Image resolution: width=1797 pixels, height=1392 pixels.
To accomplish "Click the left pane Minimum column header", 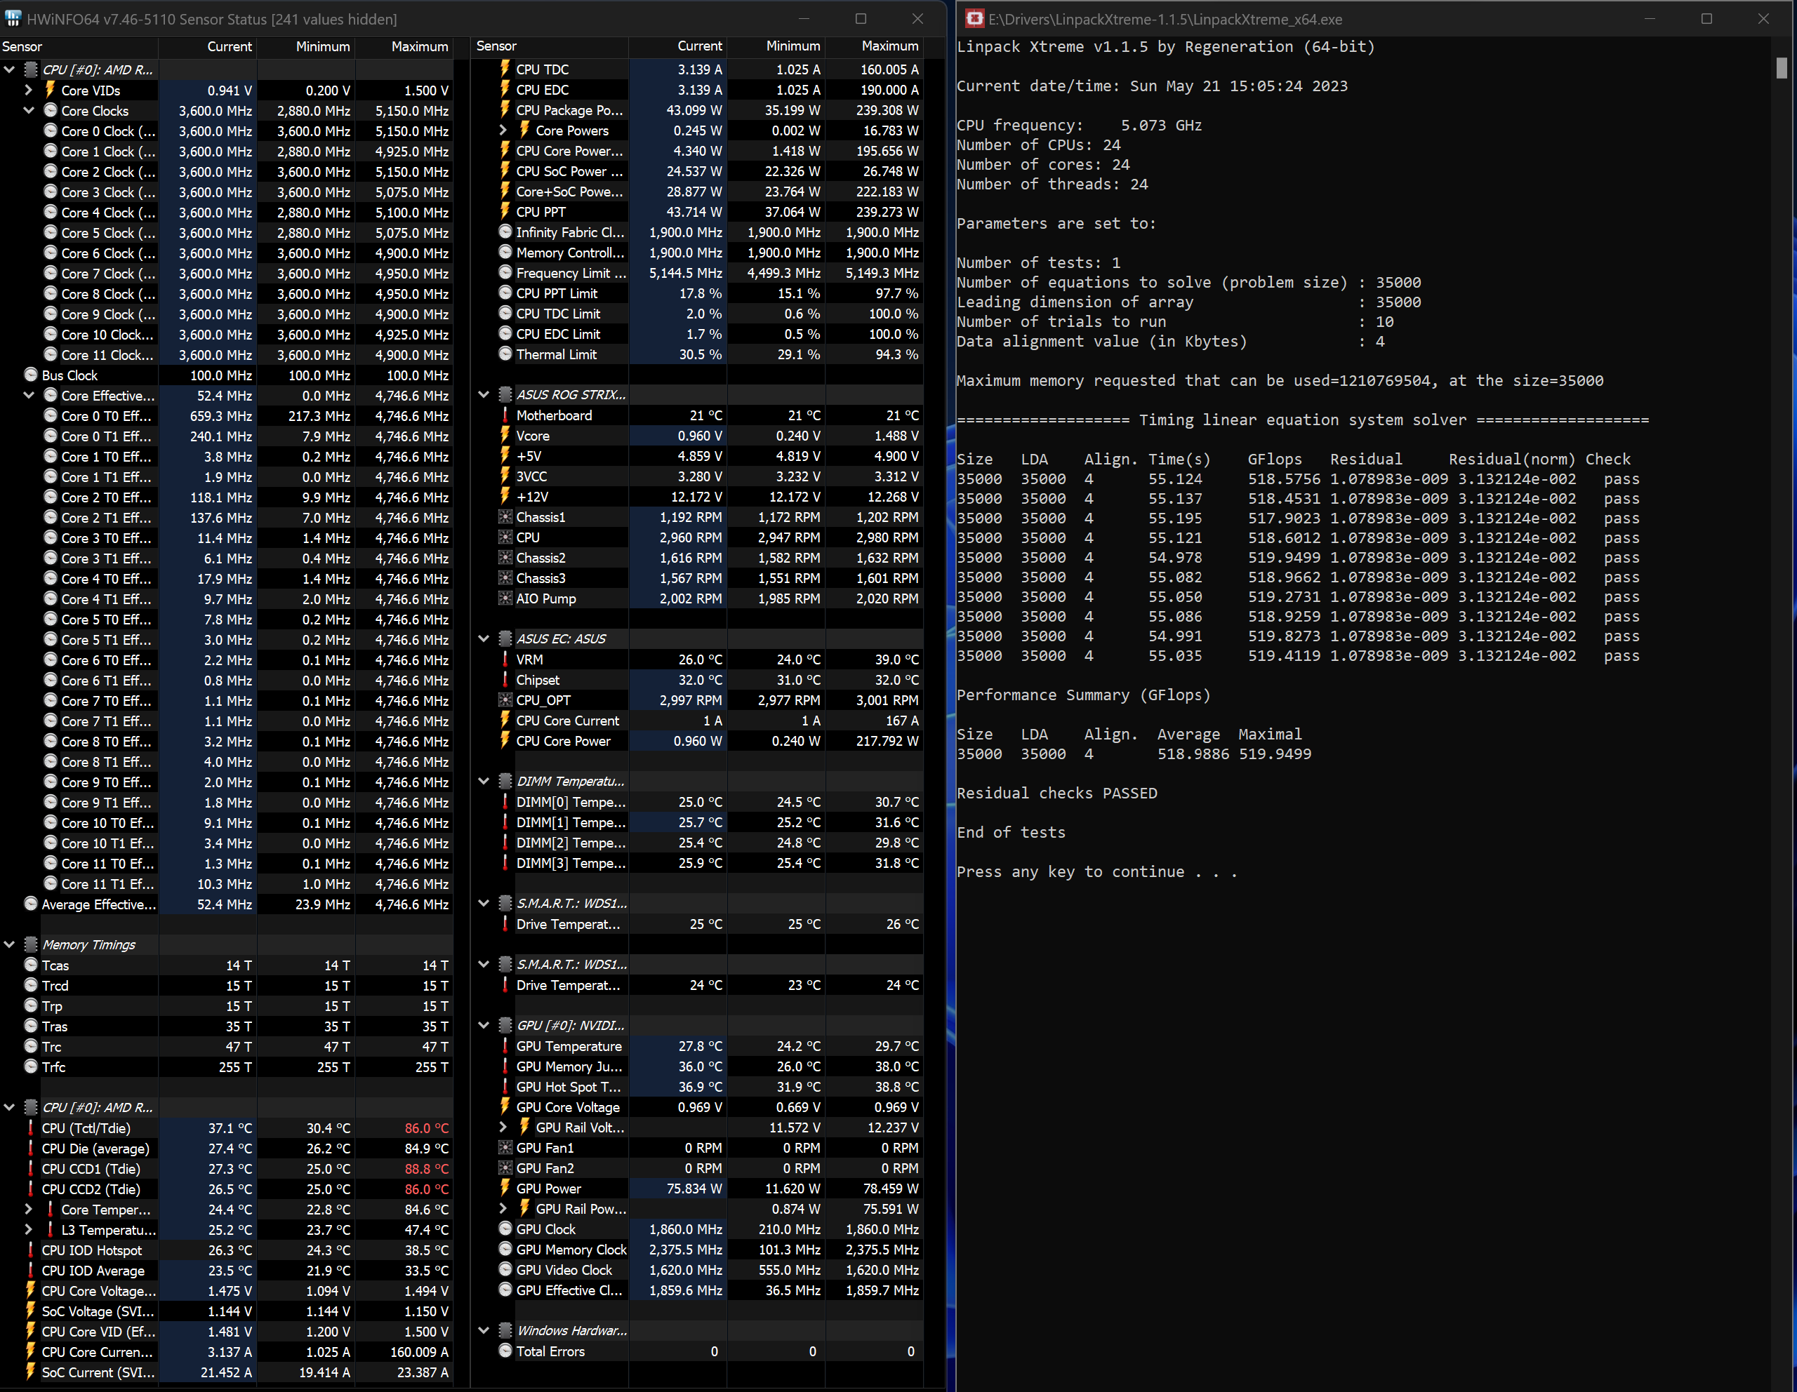I will coord(307,47).
